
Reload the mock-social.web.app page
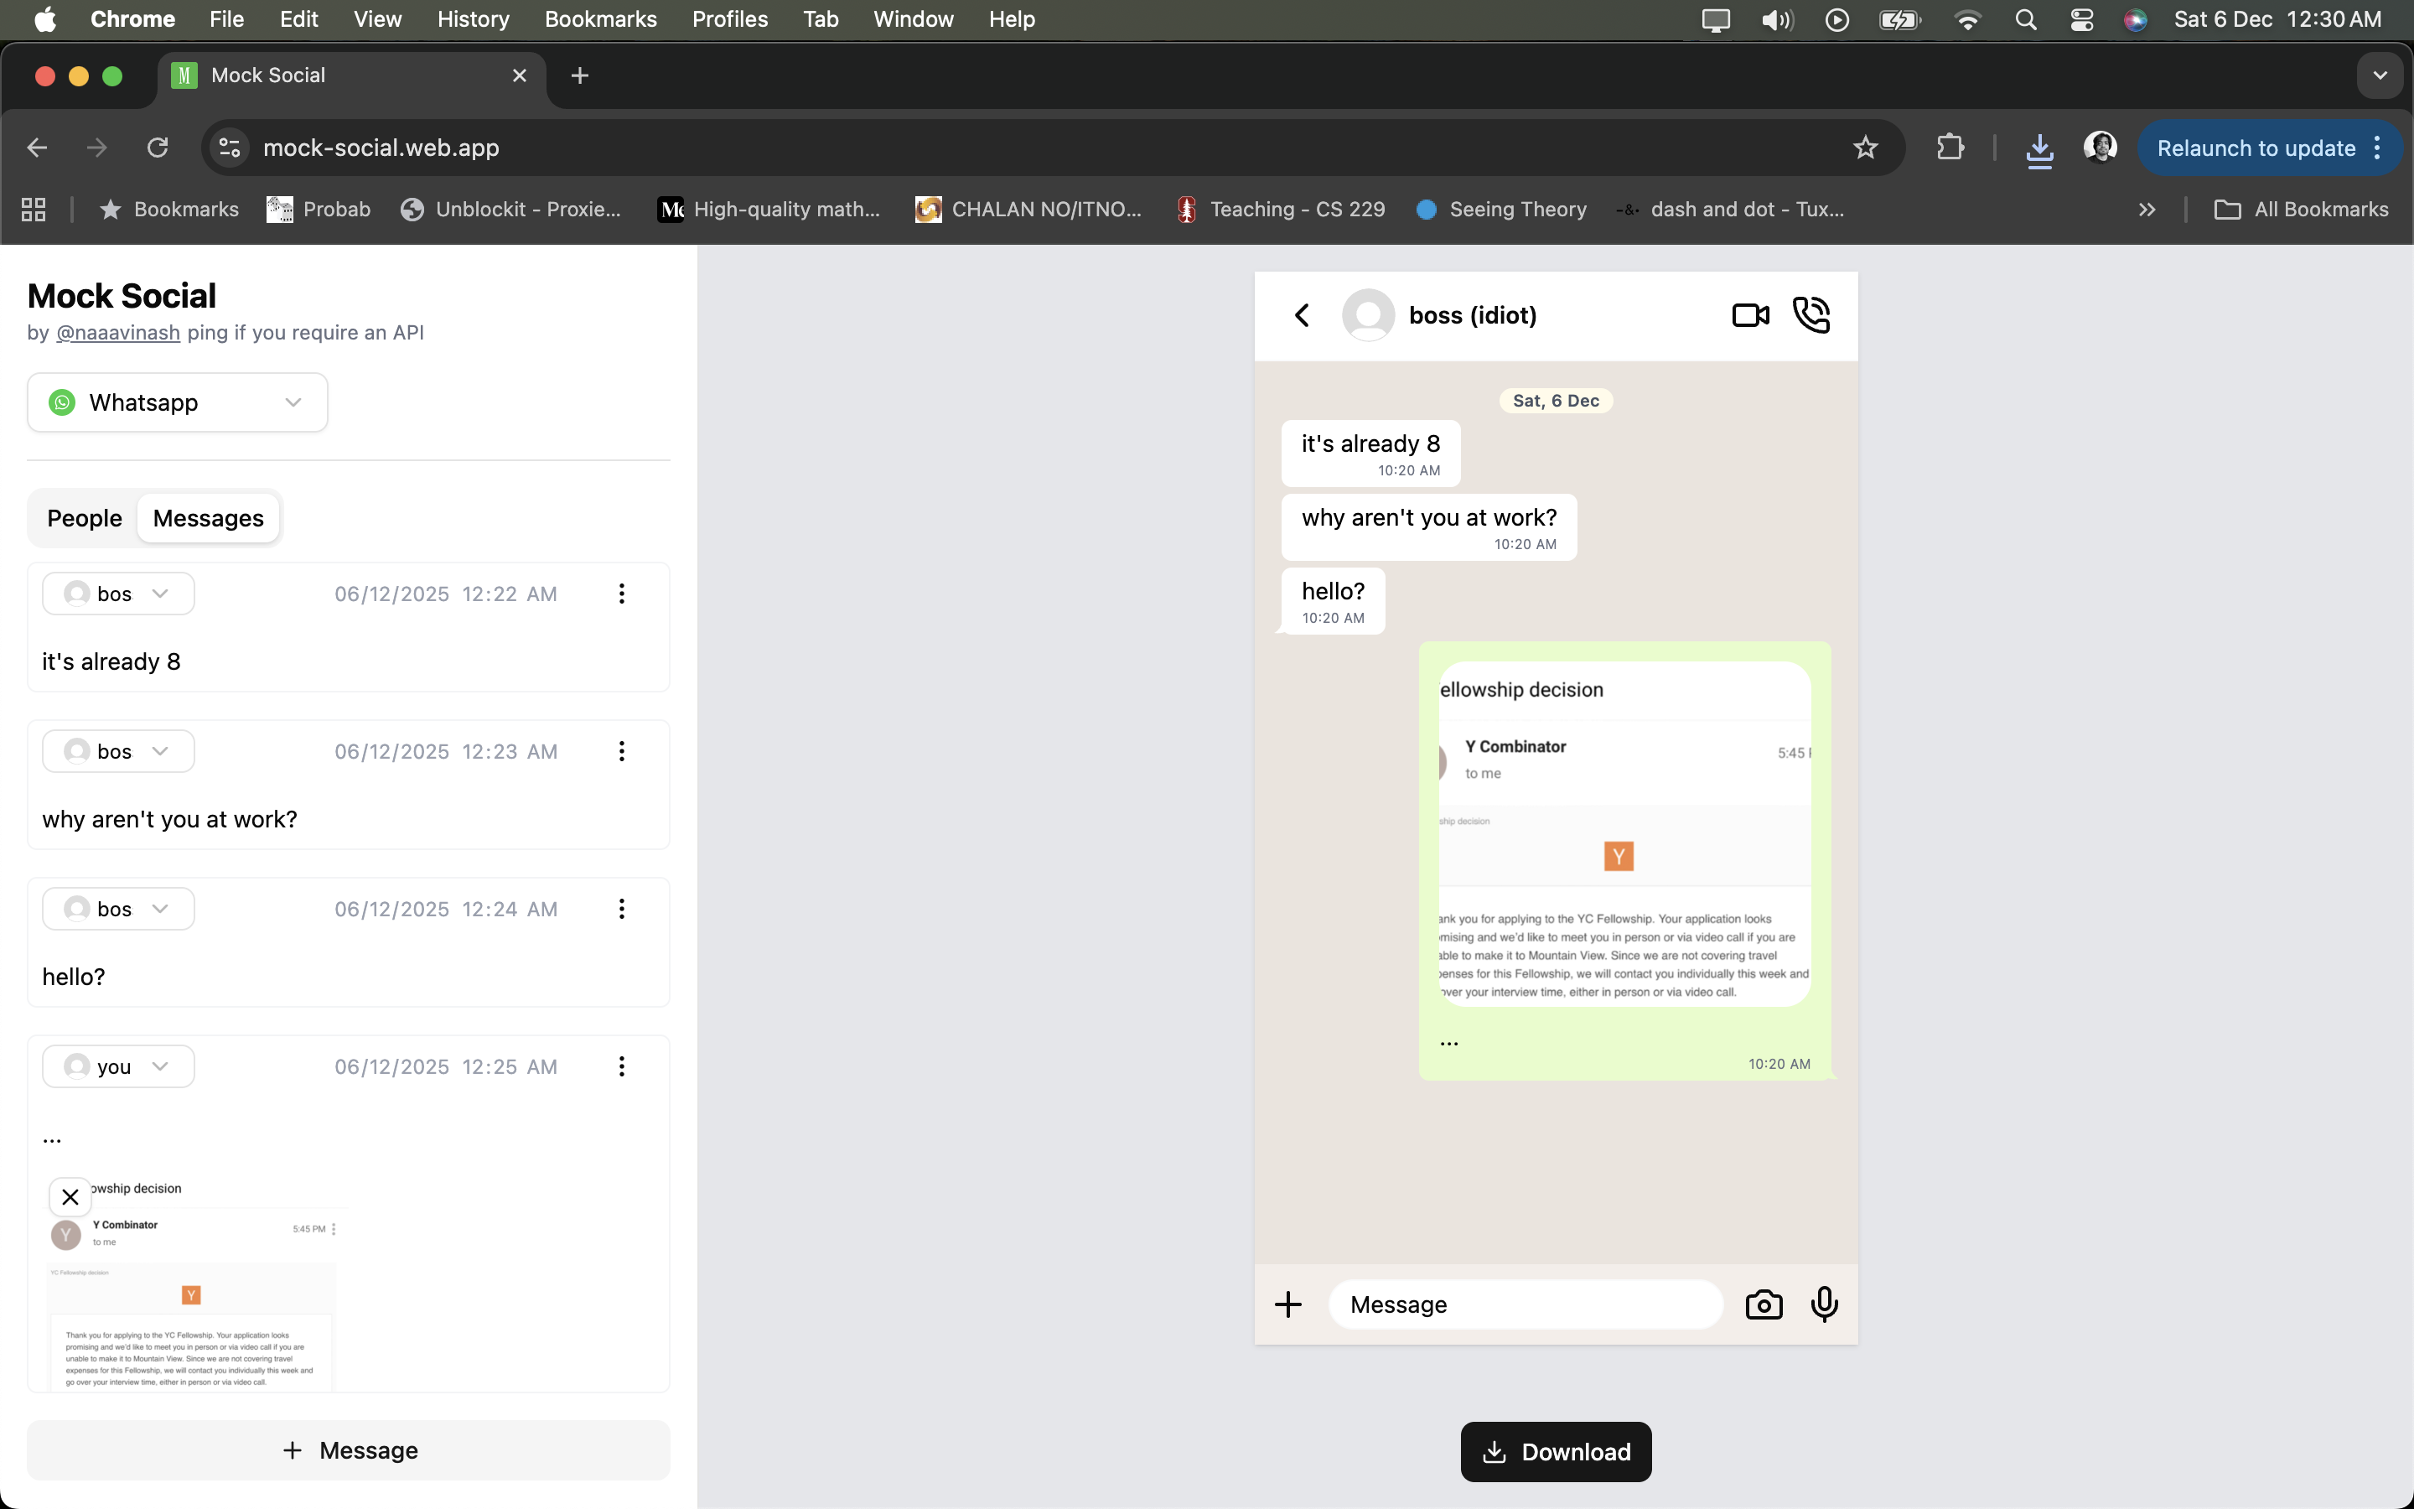(158, 147)
